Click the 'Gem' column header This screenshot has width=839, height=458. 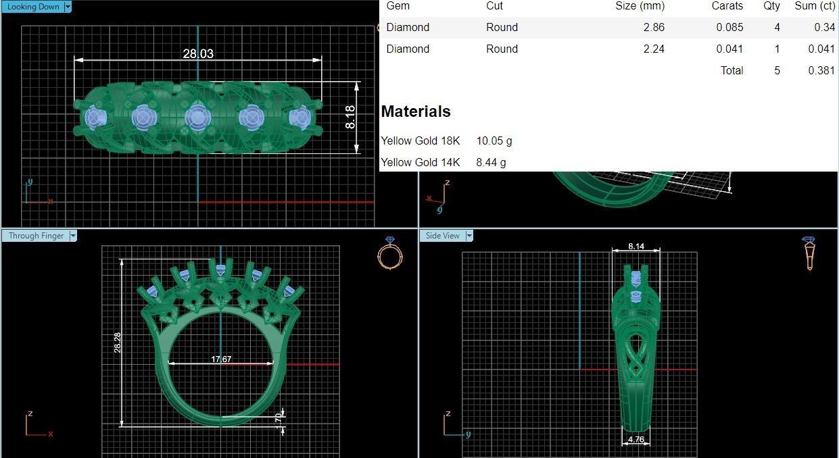pyautogui.click(x=398, y=5)
